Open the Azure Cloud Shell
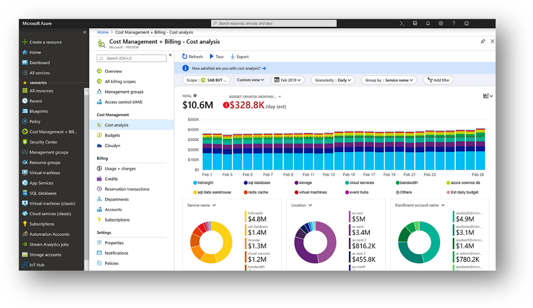This screenshot has height=308, width=533. click(402, 23)
